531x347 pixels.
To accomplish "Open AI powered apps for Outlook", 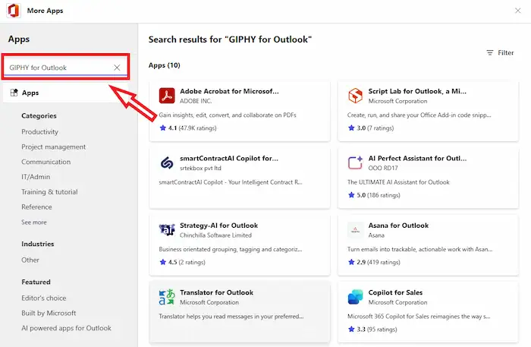I will click(66, 328).
